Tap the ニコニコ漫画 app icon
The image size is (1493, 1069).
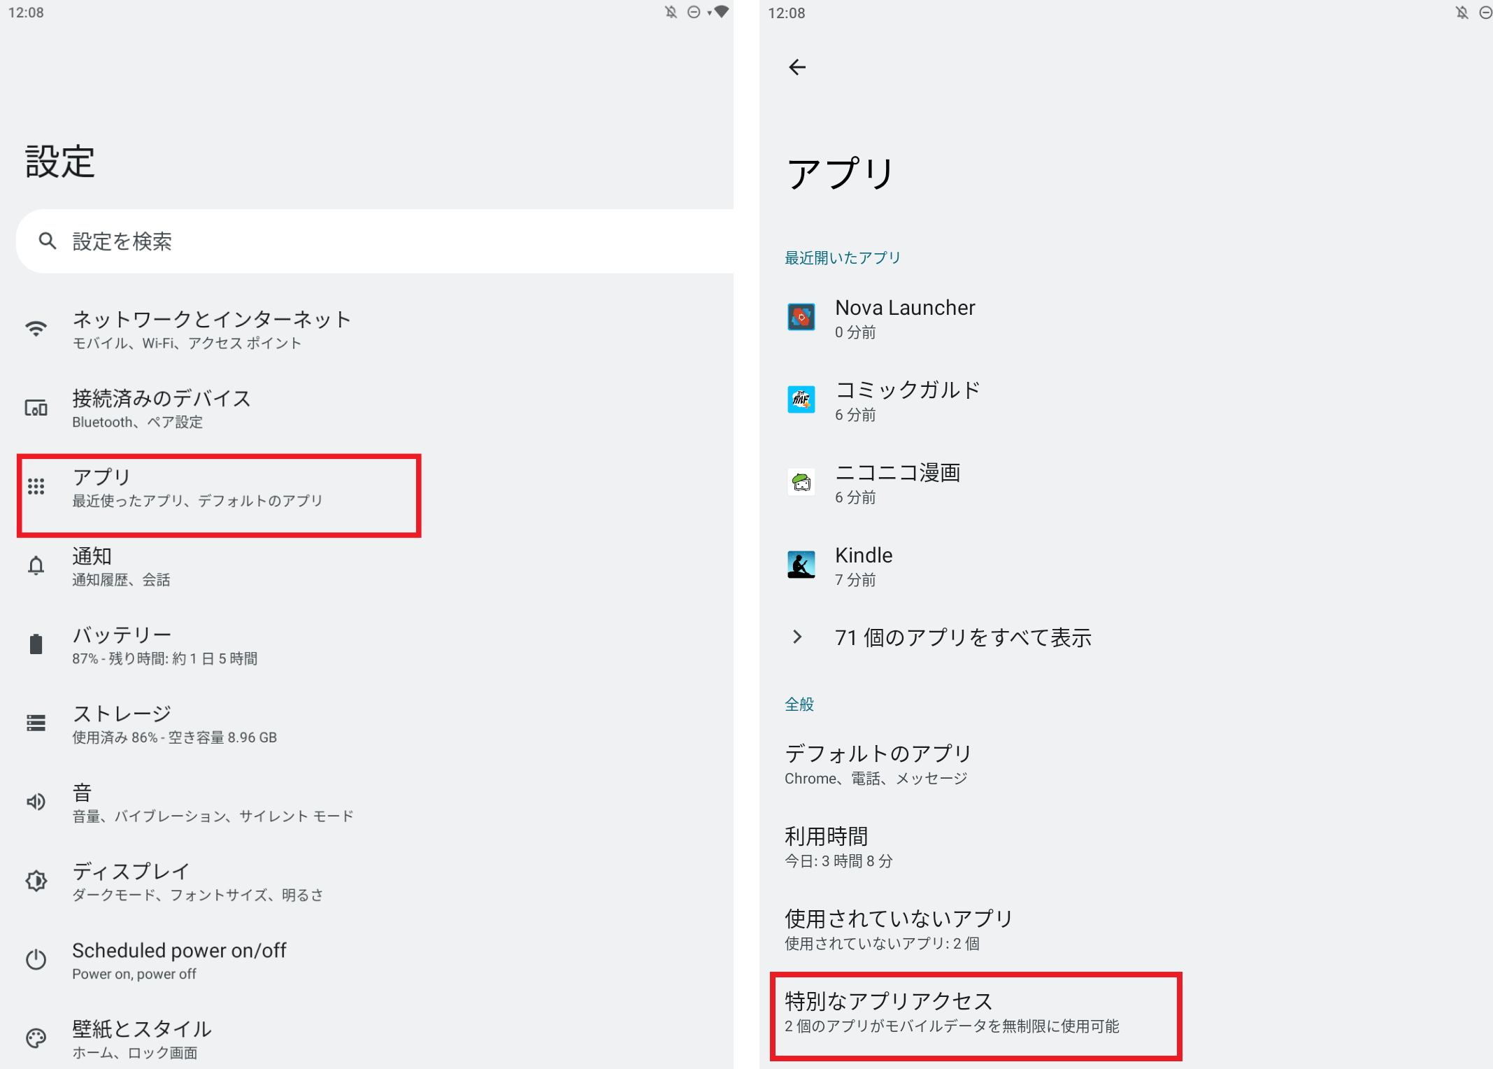(x=801, y=483)
